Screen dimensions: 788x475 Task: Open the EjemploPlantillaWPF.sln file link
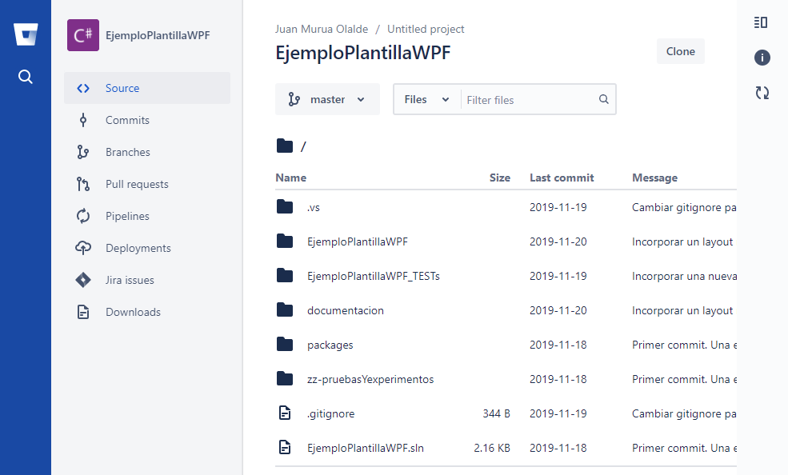coord(366,448)
